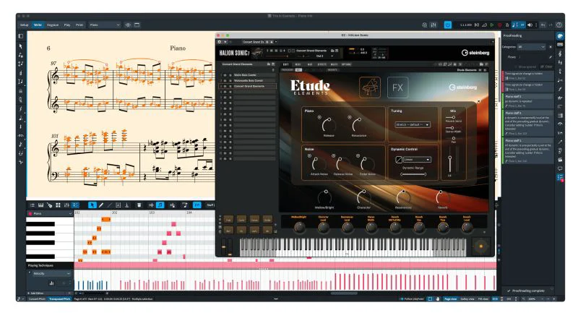Click the green play button in the toolbar
Viewport: 578px width, 313px height.
(x=491, y=25)
